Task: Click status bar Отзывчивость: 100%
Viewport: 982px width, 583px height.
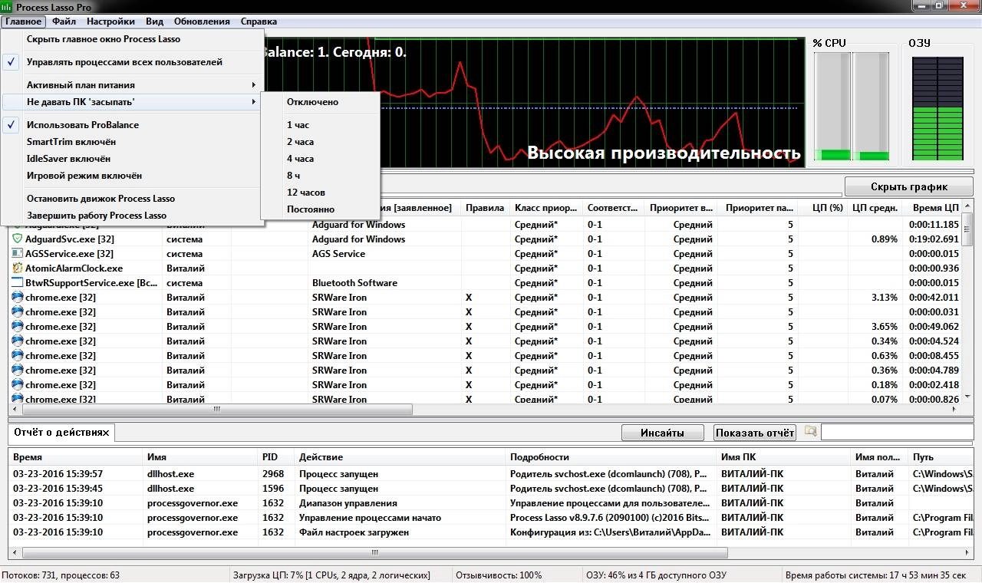Action: tap(499, 575)
